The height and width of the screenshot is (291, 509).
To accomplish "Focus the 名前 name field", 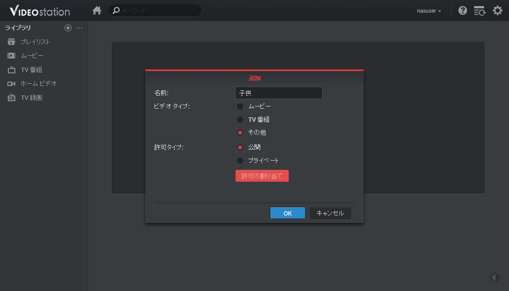I will point(279,93).
